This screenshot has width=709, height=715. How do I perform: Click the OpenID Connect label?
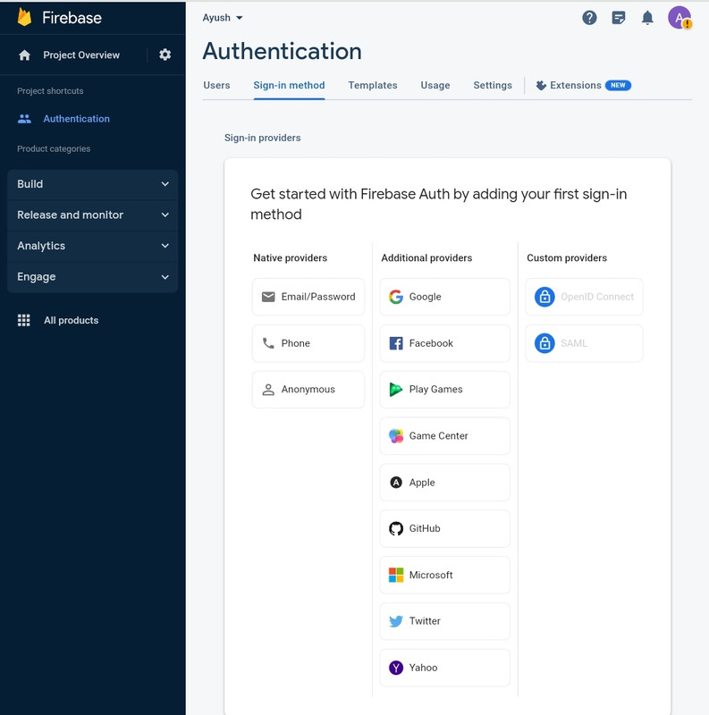tap(597, 297)
